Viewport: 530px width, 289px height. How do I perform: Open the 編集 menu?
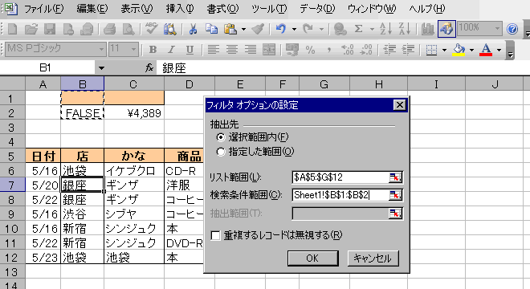[92, 9]
